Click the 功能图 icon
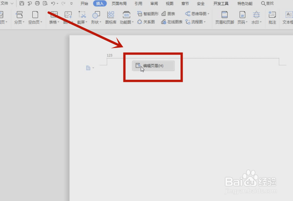This screenshot has width=293, height=201. (x=127, y=15)
